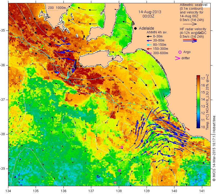216x194 pixels.
Task: Click the IMOS copyright timestamp text
Action: pos(214,148)
